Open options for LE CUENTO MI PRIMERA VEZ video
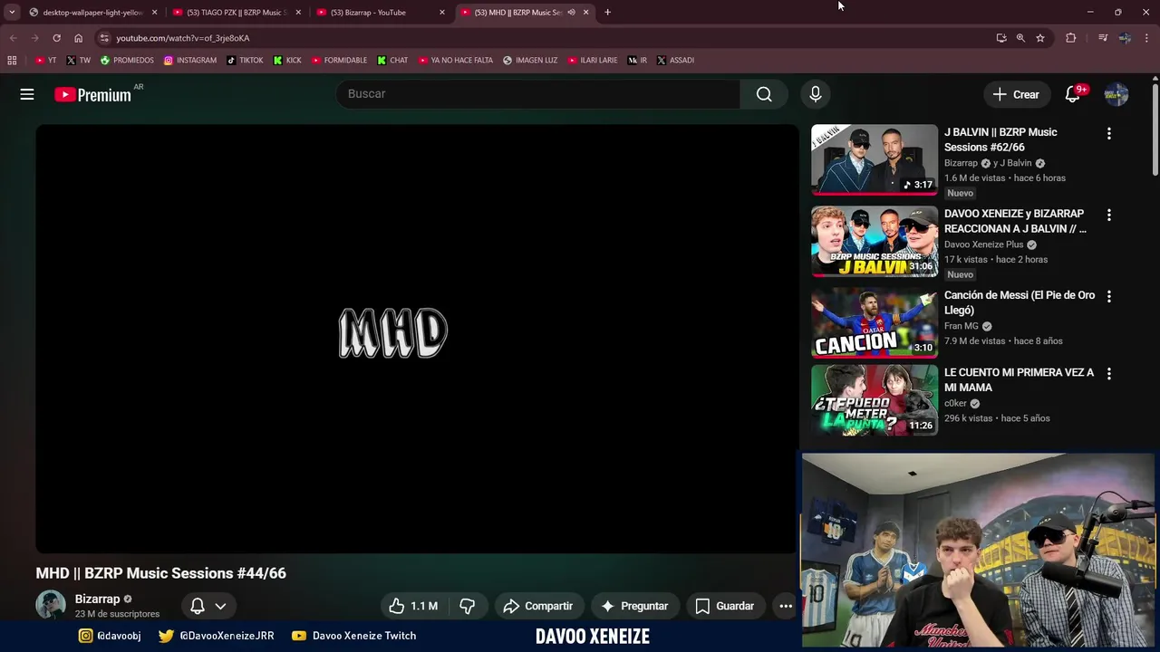This screenshot has width=1160, height=652. click(x=1108, y=373)
